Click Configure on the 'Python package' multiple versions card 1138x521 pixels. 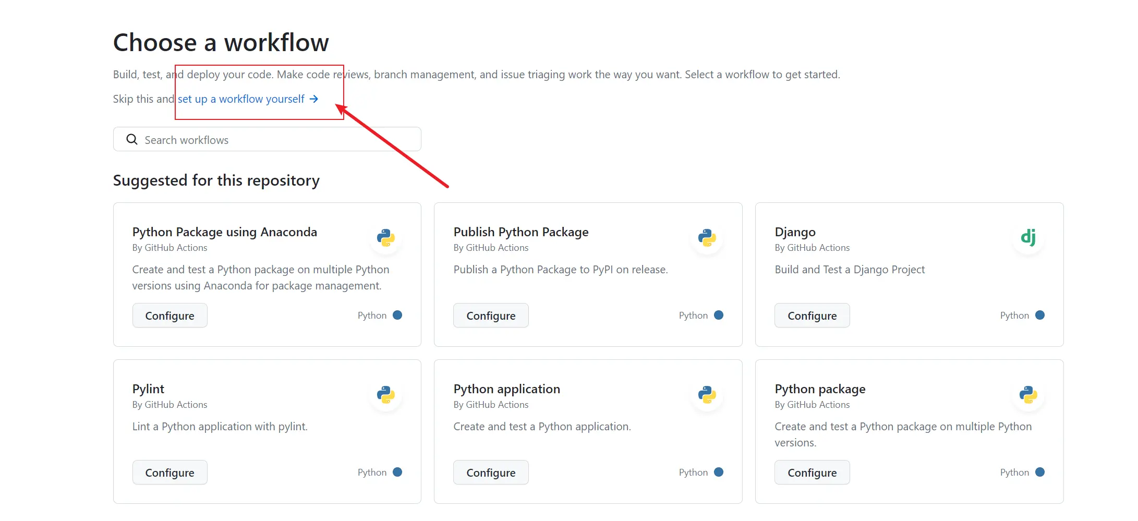[x=812, y=472]
